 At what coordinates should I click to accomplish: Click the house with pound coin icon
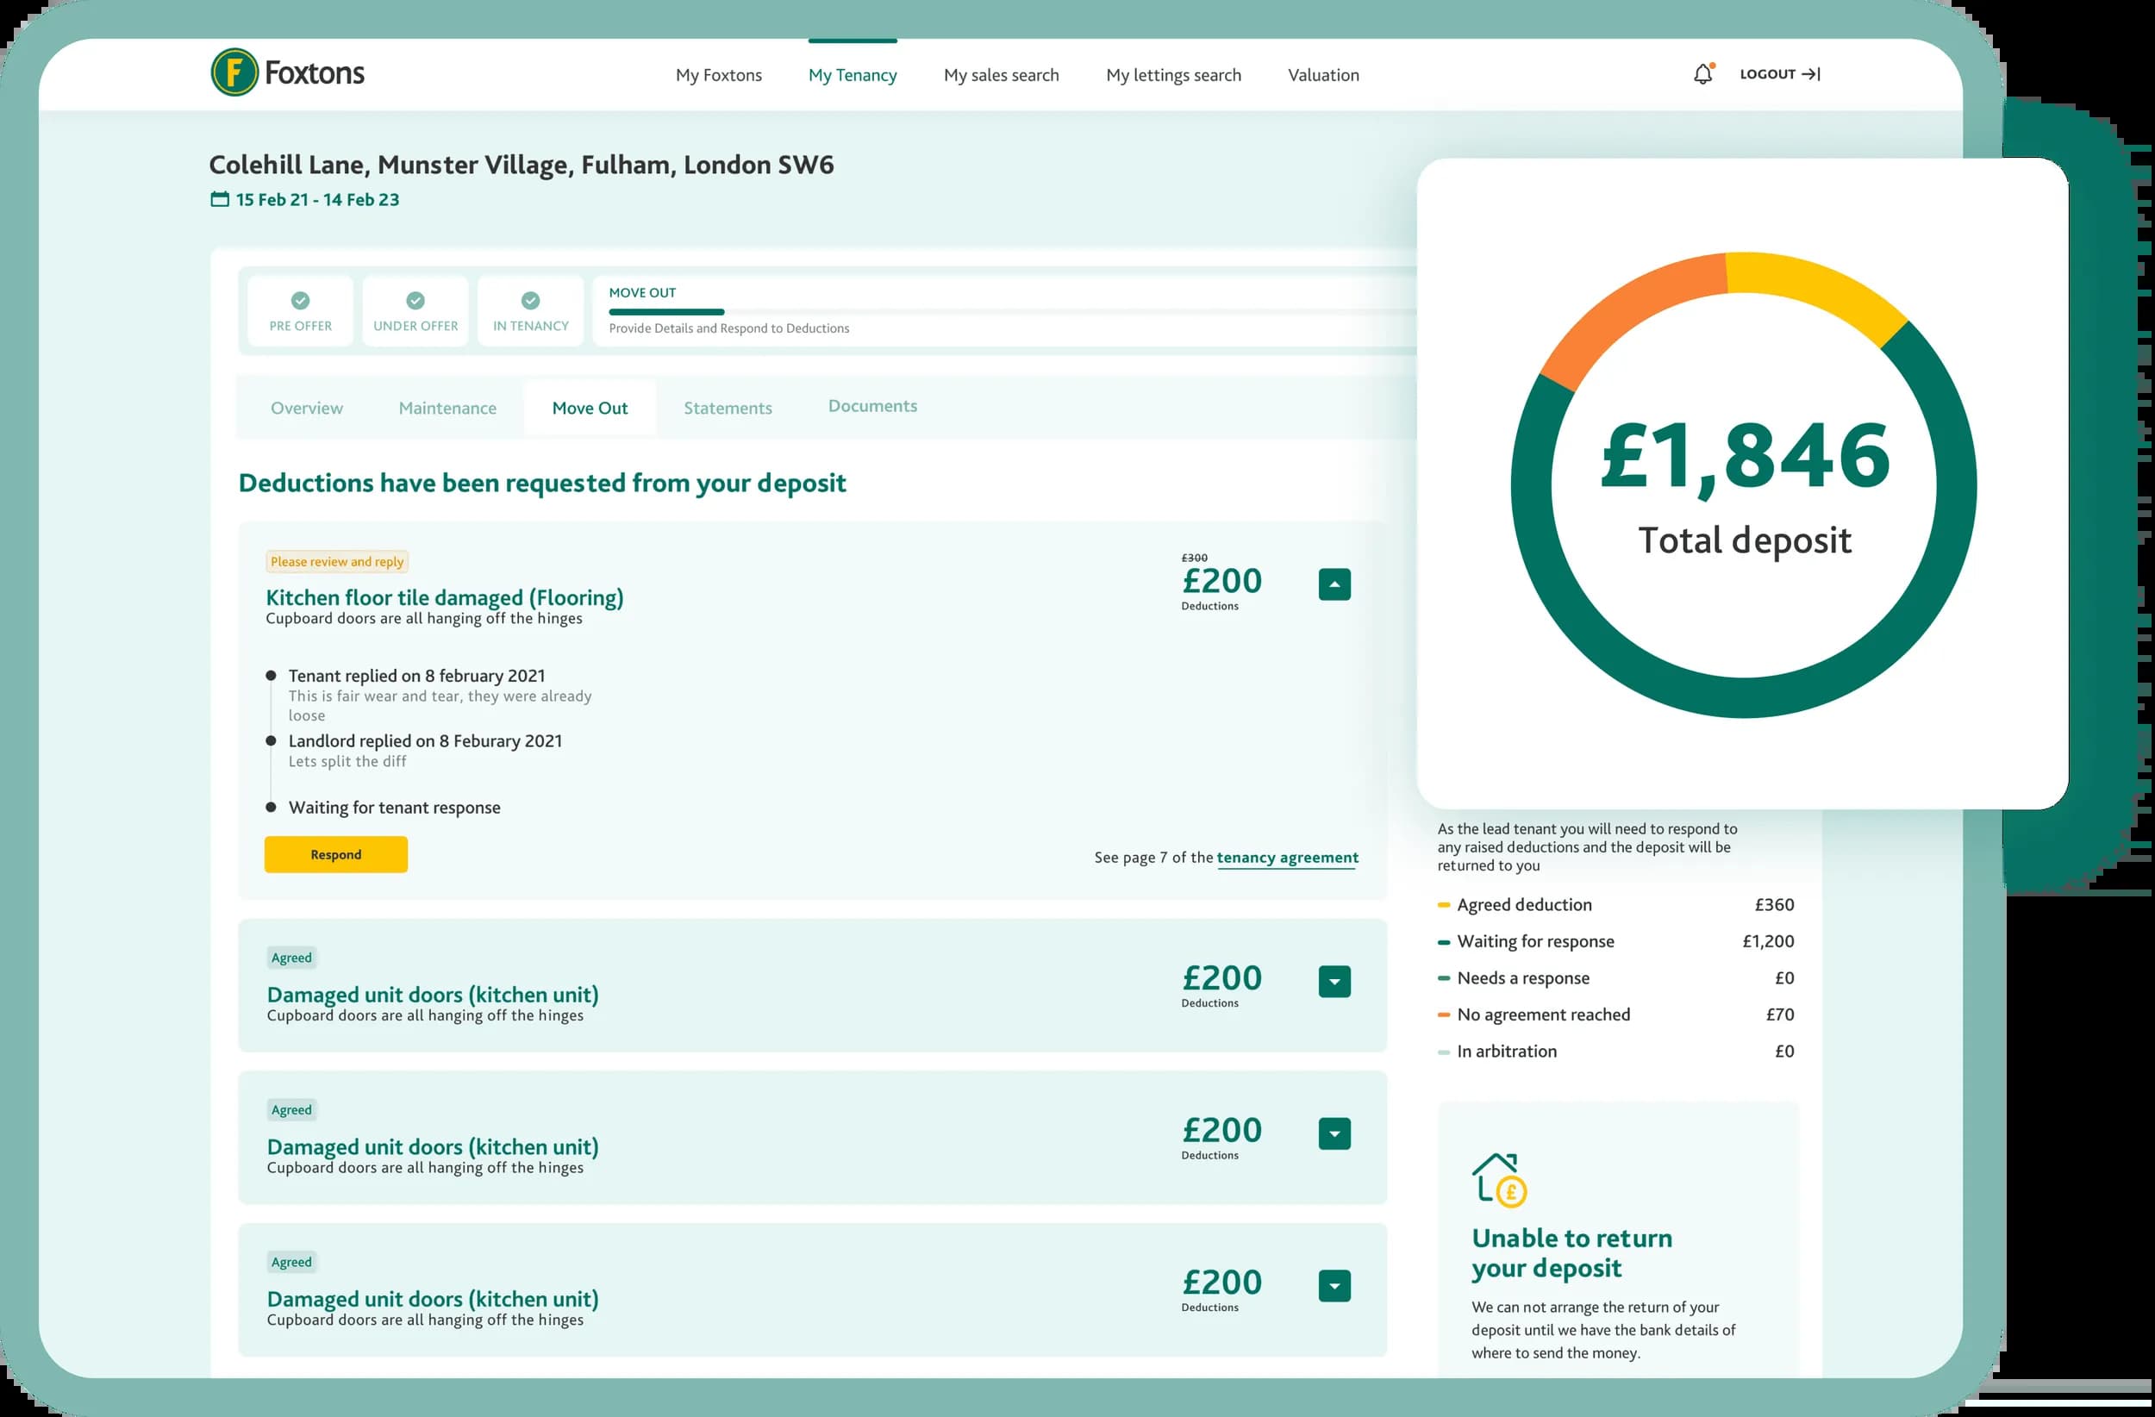pos(1499,1180)
